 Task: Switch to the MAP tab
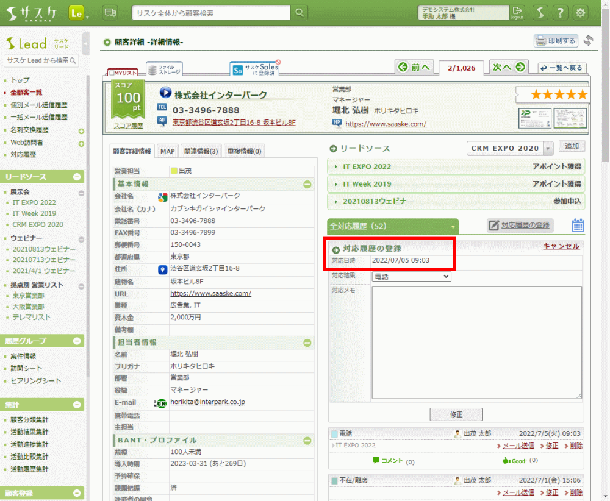pyautogui.click(x=168, y=151)
